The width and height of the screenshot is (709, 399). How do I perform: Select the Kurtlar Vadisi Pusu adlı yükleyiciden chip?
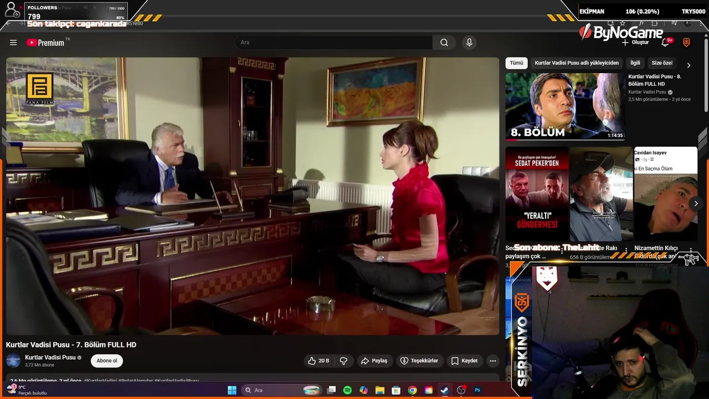(x=577, y=63)
